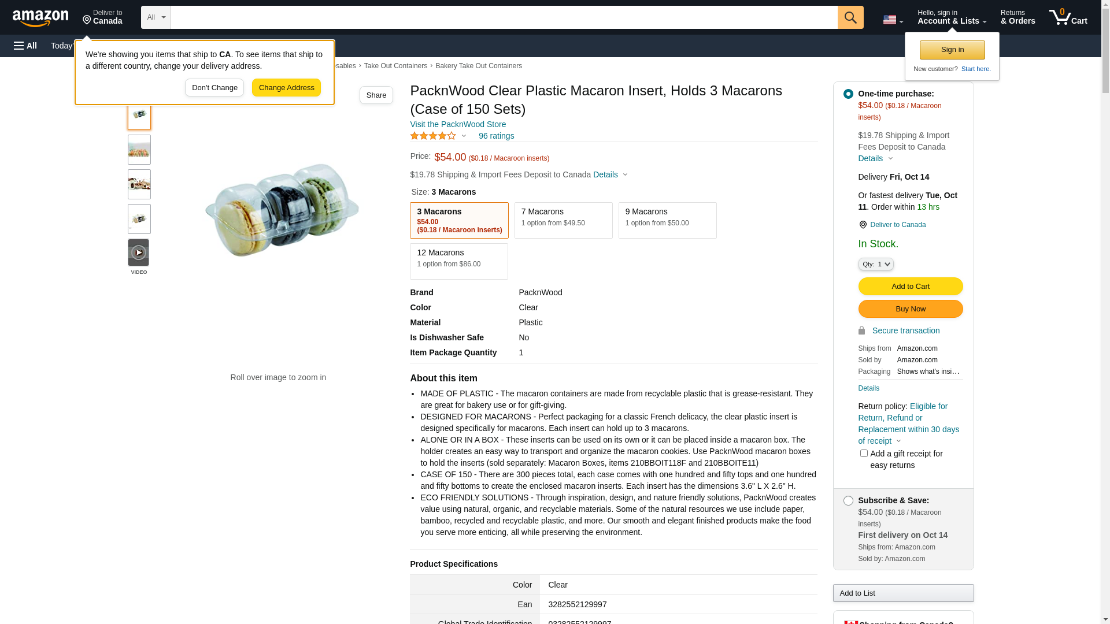
Task: Open the All search category dropdown
Action: 156,17
